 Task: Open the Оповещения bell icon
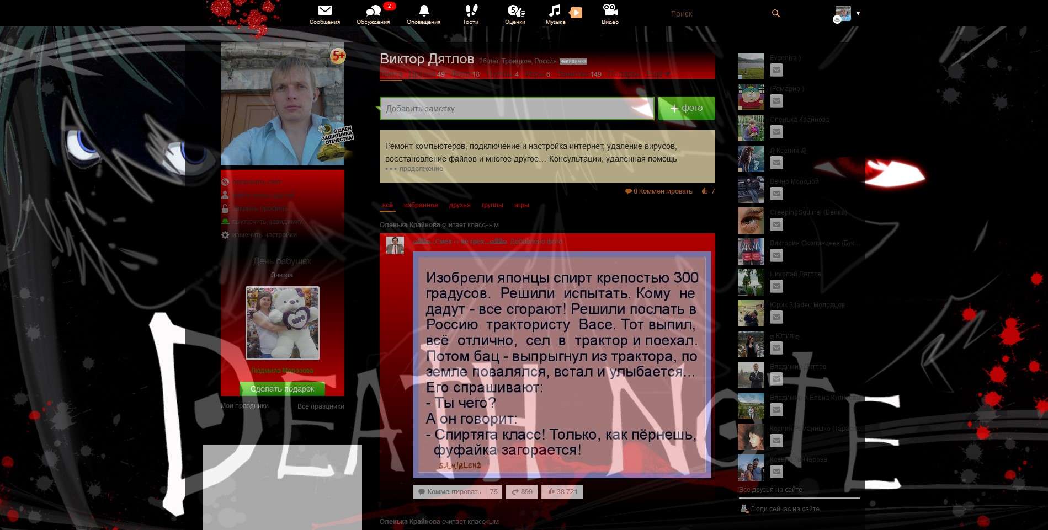click(x=424, y=10)
